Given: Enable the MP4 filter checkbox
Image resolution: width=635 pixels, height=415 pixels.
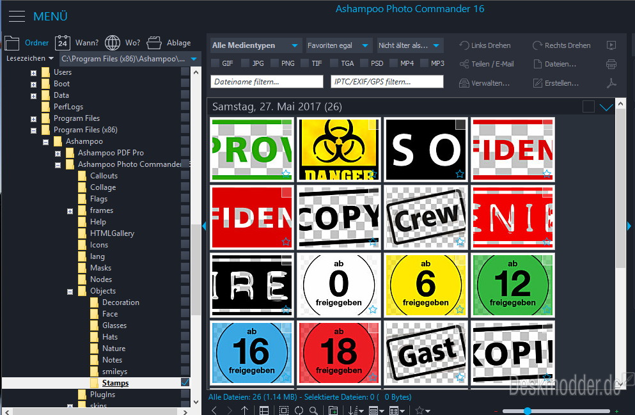Looking at the screenshot, I should tap(393, 63).
